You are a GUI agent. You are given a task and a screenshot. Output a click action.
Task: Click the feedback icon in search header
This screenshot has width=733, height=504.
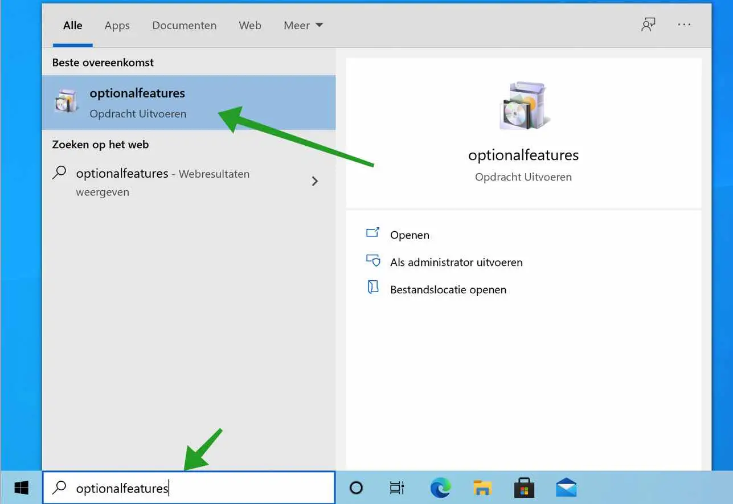[x=648, y=25]
